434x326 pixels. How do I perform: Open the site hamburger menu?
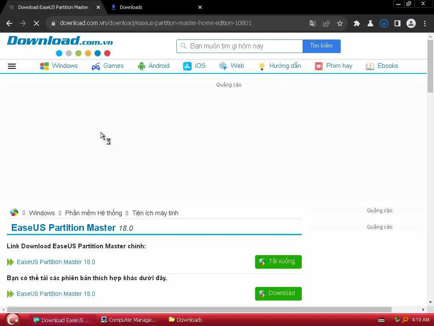[11, 66]
